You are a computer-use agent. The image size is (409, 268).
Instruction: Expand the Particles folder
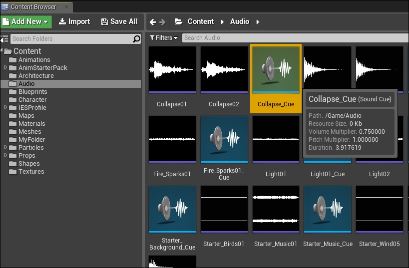coord(5,147)
